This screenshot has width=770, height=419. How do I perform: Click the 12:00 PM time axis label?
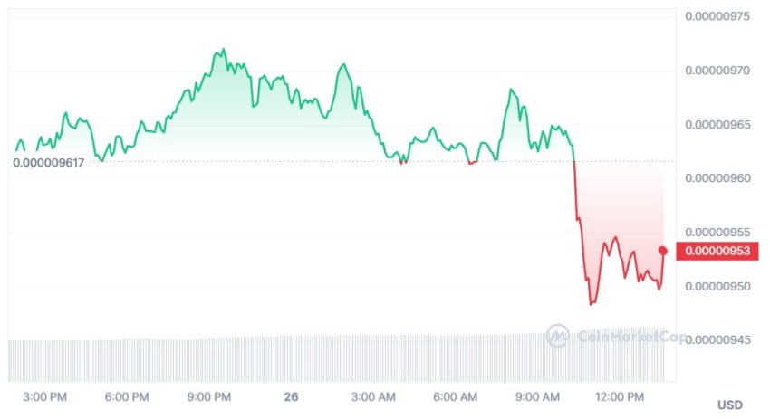point(620,397)
